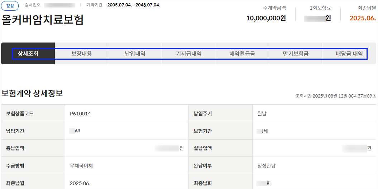The width and height of the screenshot is (378, 189).
Task: Click the 정상완납 payment completion value
Action: [266, 166]
